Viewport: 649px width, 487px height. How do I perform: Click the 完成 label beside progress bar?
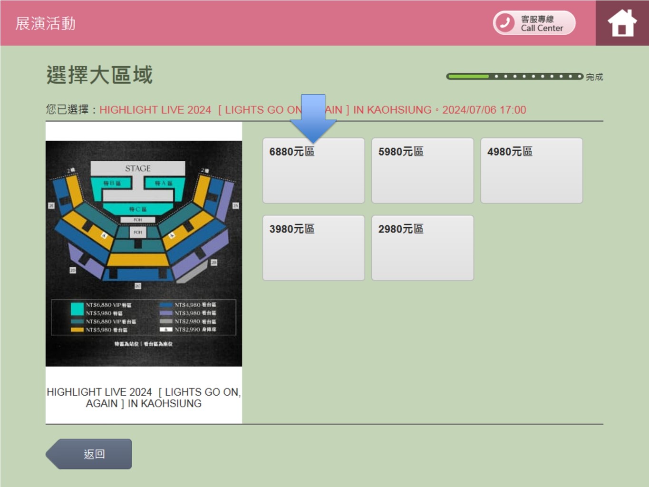pyautogui.click(x=594, y=77)
